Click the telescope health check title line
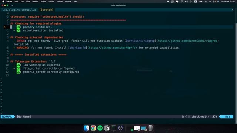 click(47, 17)
